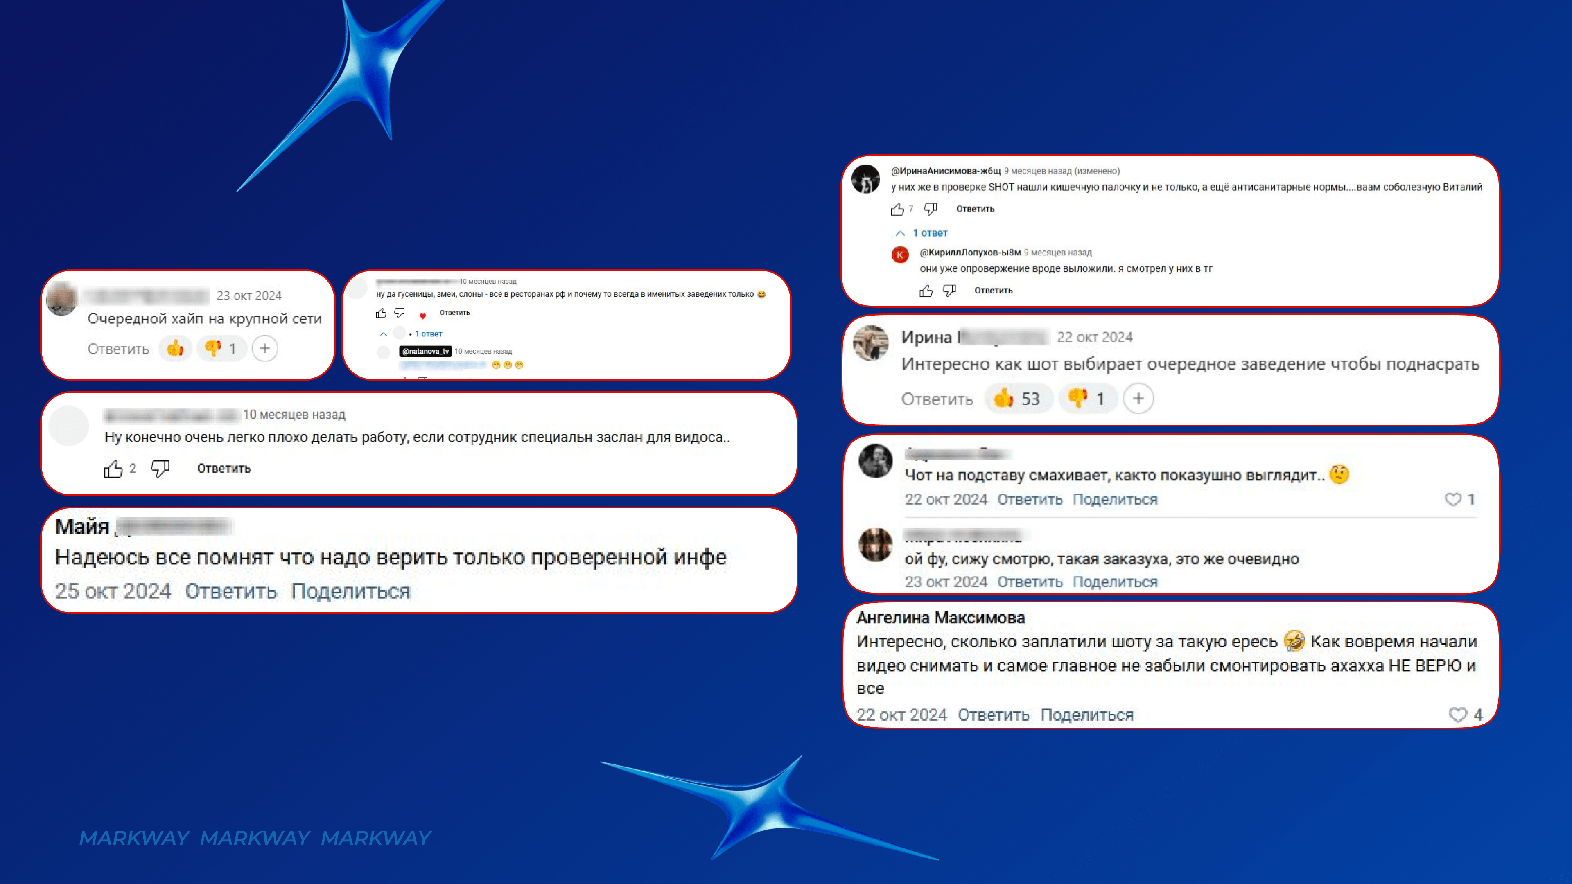Thumbs-up the 'Очередной хайп' comment
The height and width of the screenshot is (884, 1572).
click(x=175, y=348)
